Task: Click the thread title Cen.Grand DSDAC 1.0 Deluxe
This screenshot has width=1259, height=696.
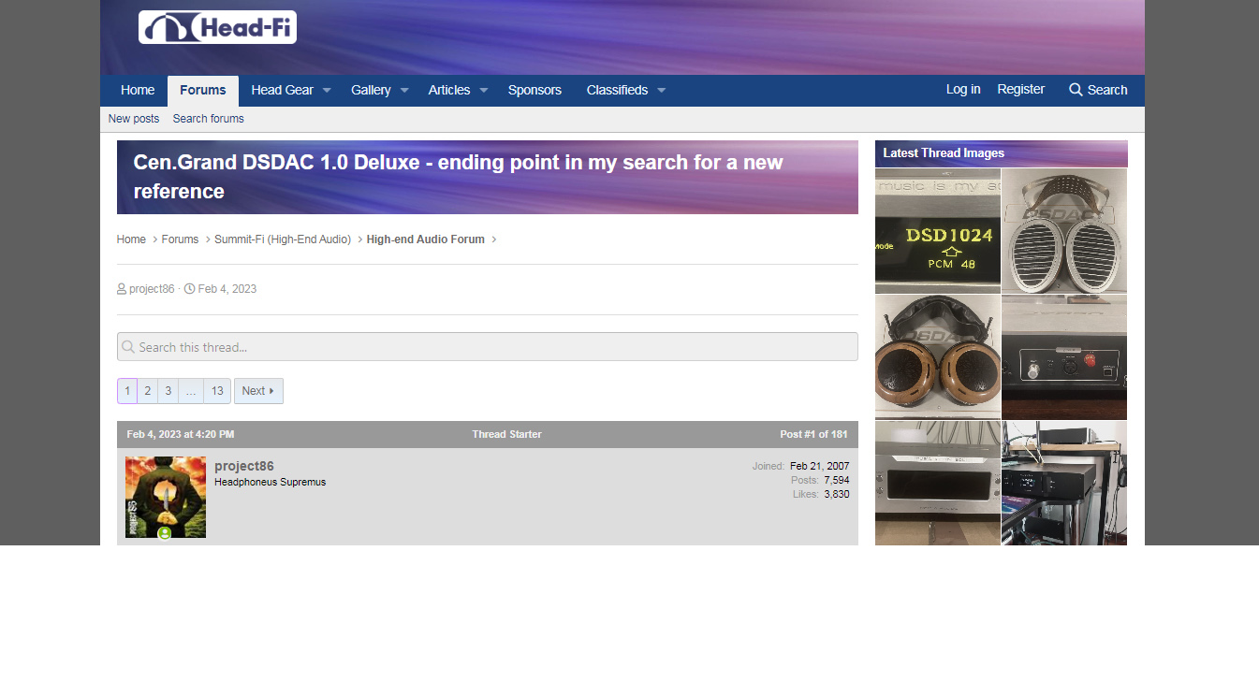Action: [458, 177]
